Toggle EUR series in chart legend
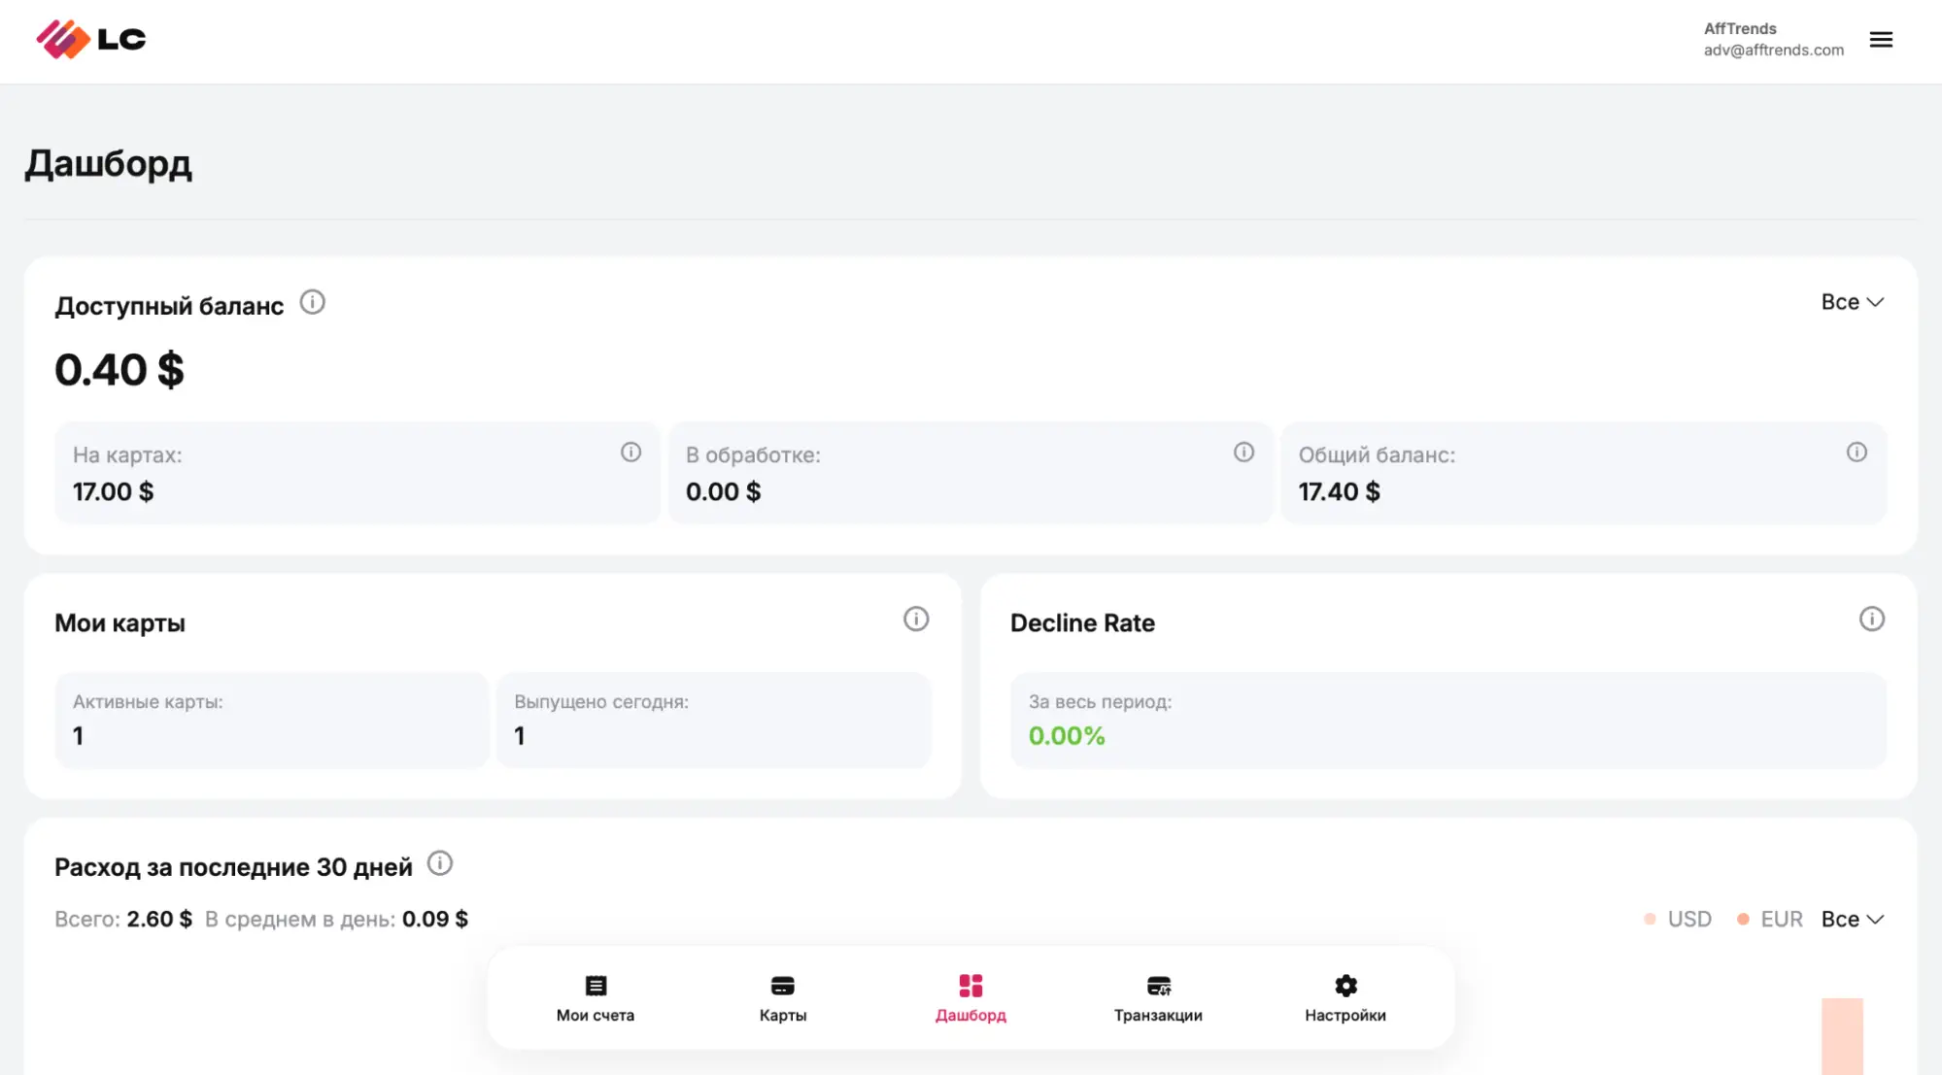 1770,919
